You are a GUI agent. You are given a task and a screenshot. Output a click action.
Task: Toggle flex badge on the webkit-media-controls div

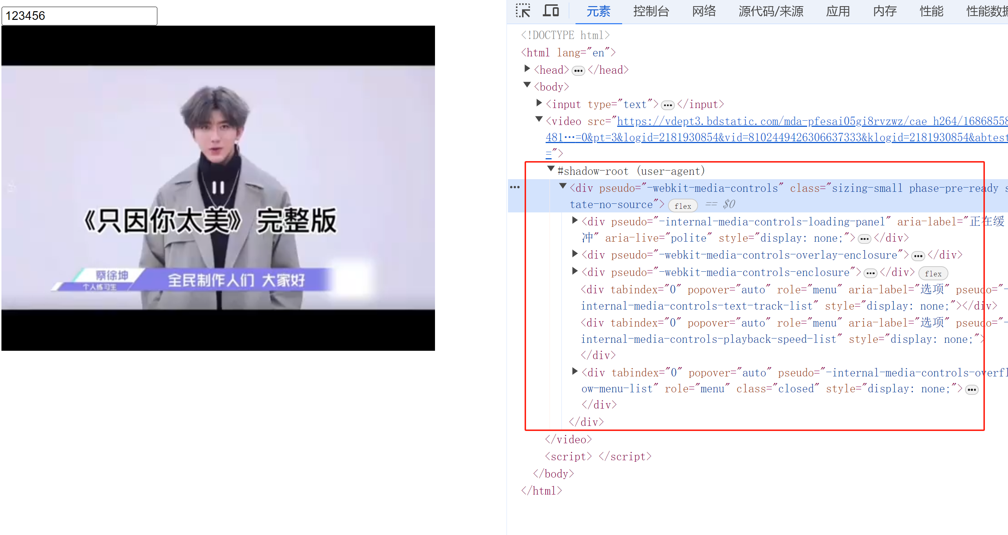tap(682, 206)
